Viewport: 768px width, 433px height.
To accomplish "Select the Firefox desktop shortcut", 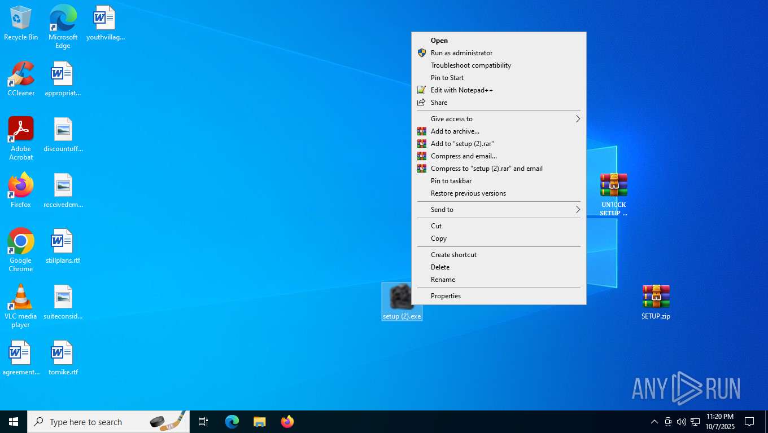I will pyautogui.click(x=21, y=191).
